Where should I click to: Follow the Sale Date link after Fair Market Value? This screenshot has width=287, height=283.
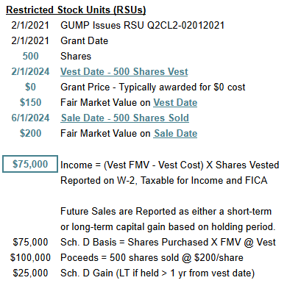point(175,133)
